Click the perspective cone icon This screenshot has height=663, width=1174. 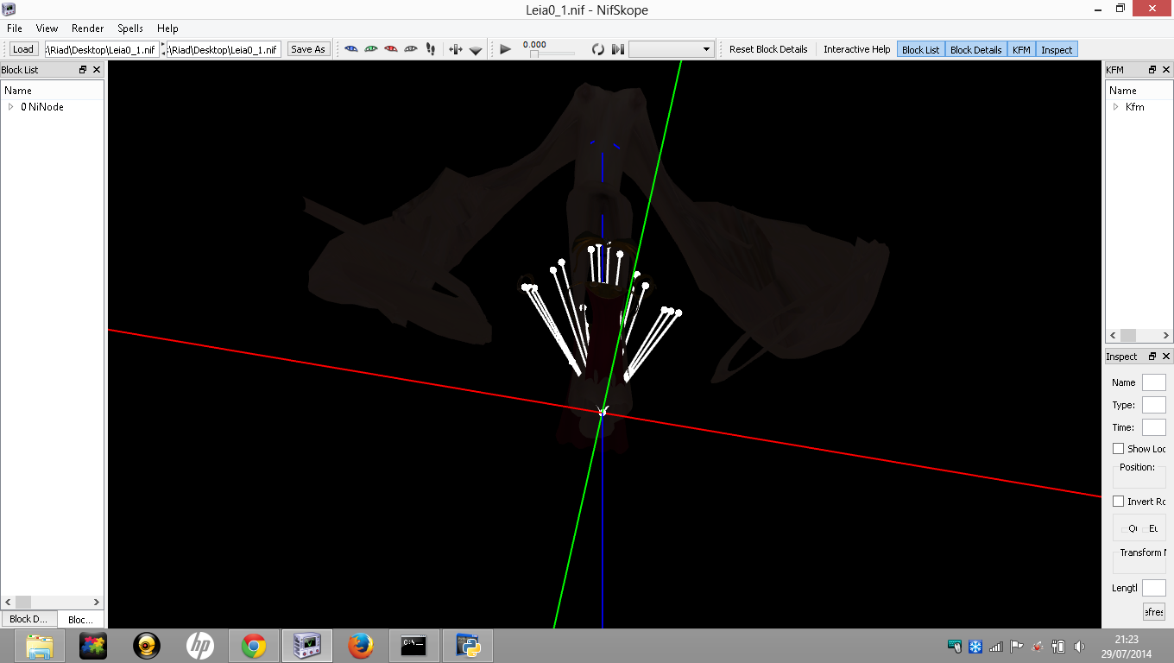pos(476,50)
